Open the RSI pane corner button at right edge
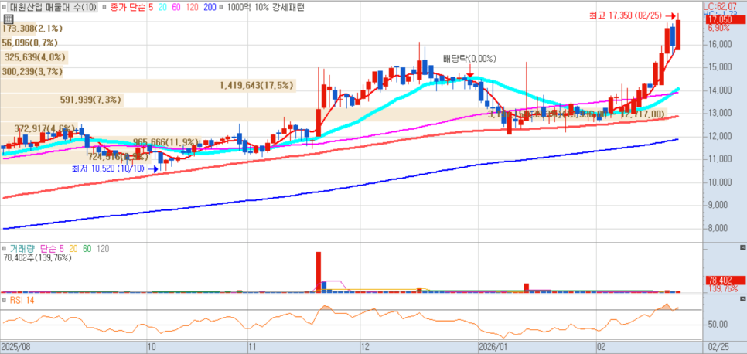 pos(742,299)
